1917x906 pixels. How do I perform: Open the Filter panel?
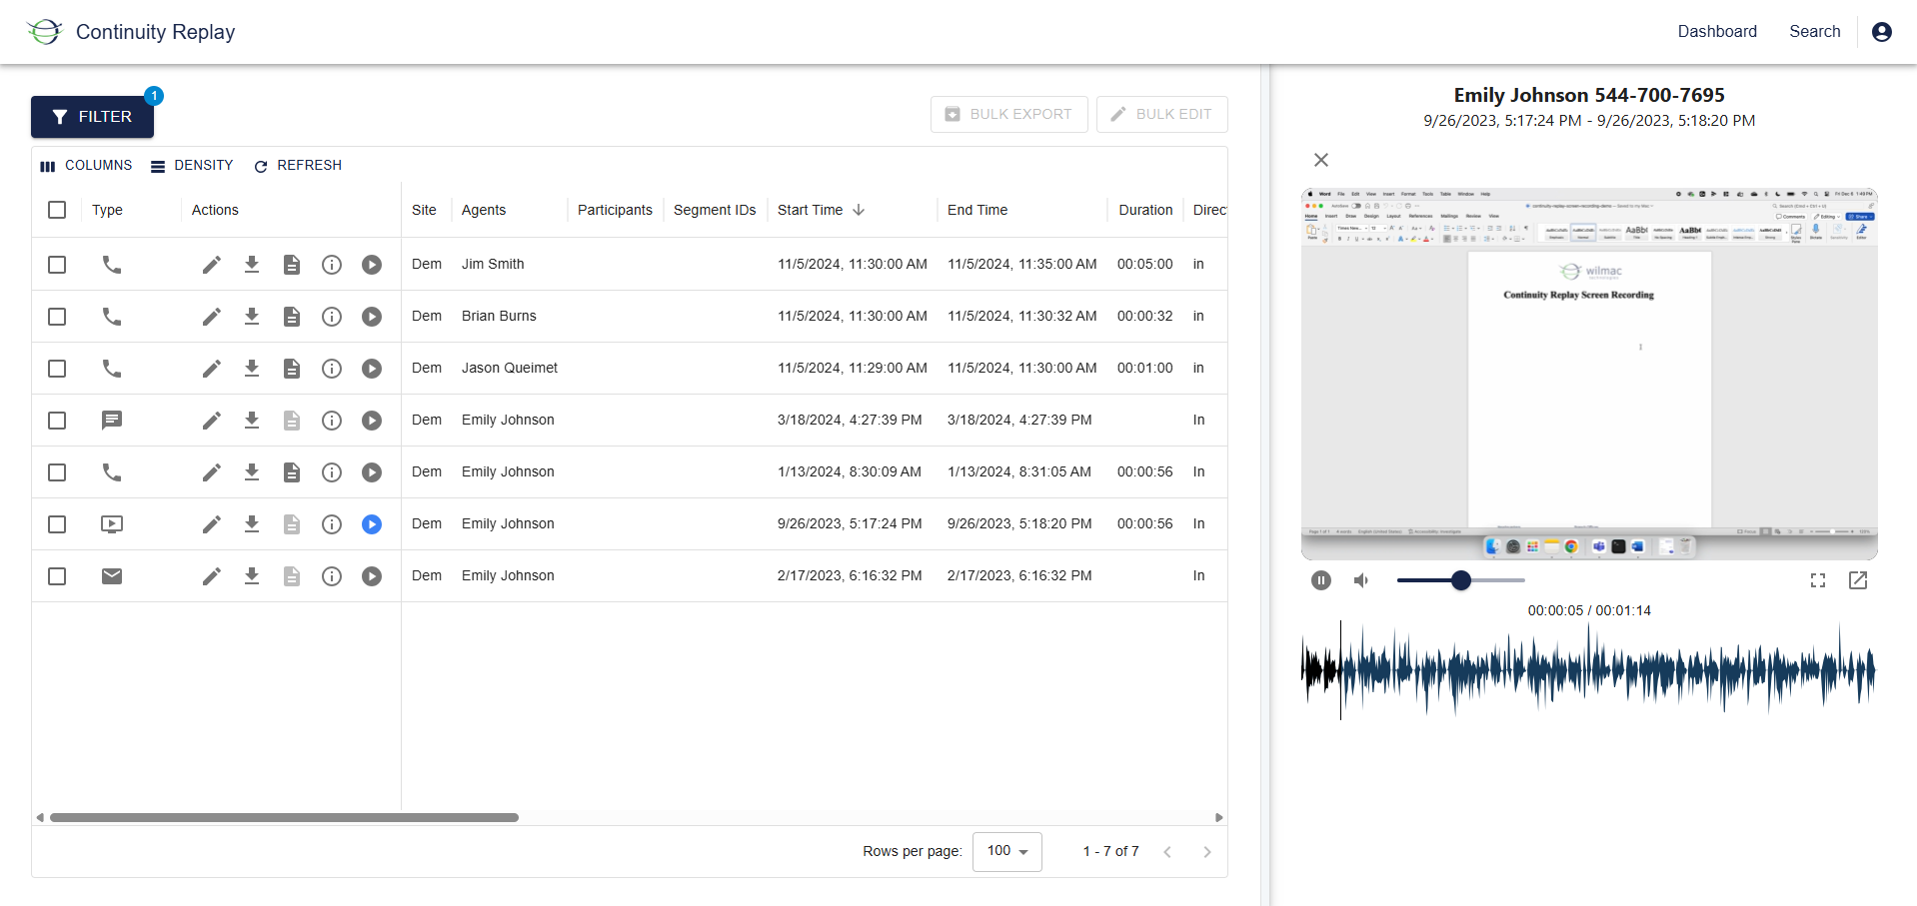[x=92, y=117]
